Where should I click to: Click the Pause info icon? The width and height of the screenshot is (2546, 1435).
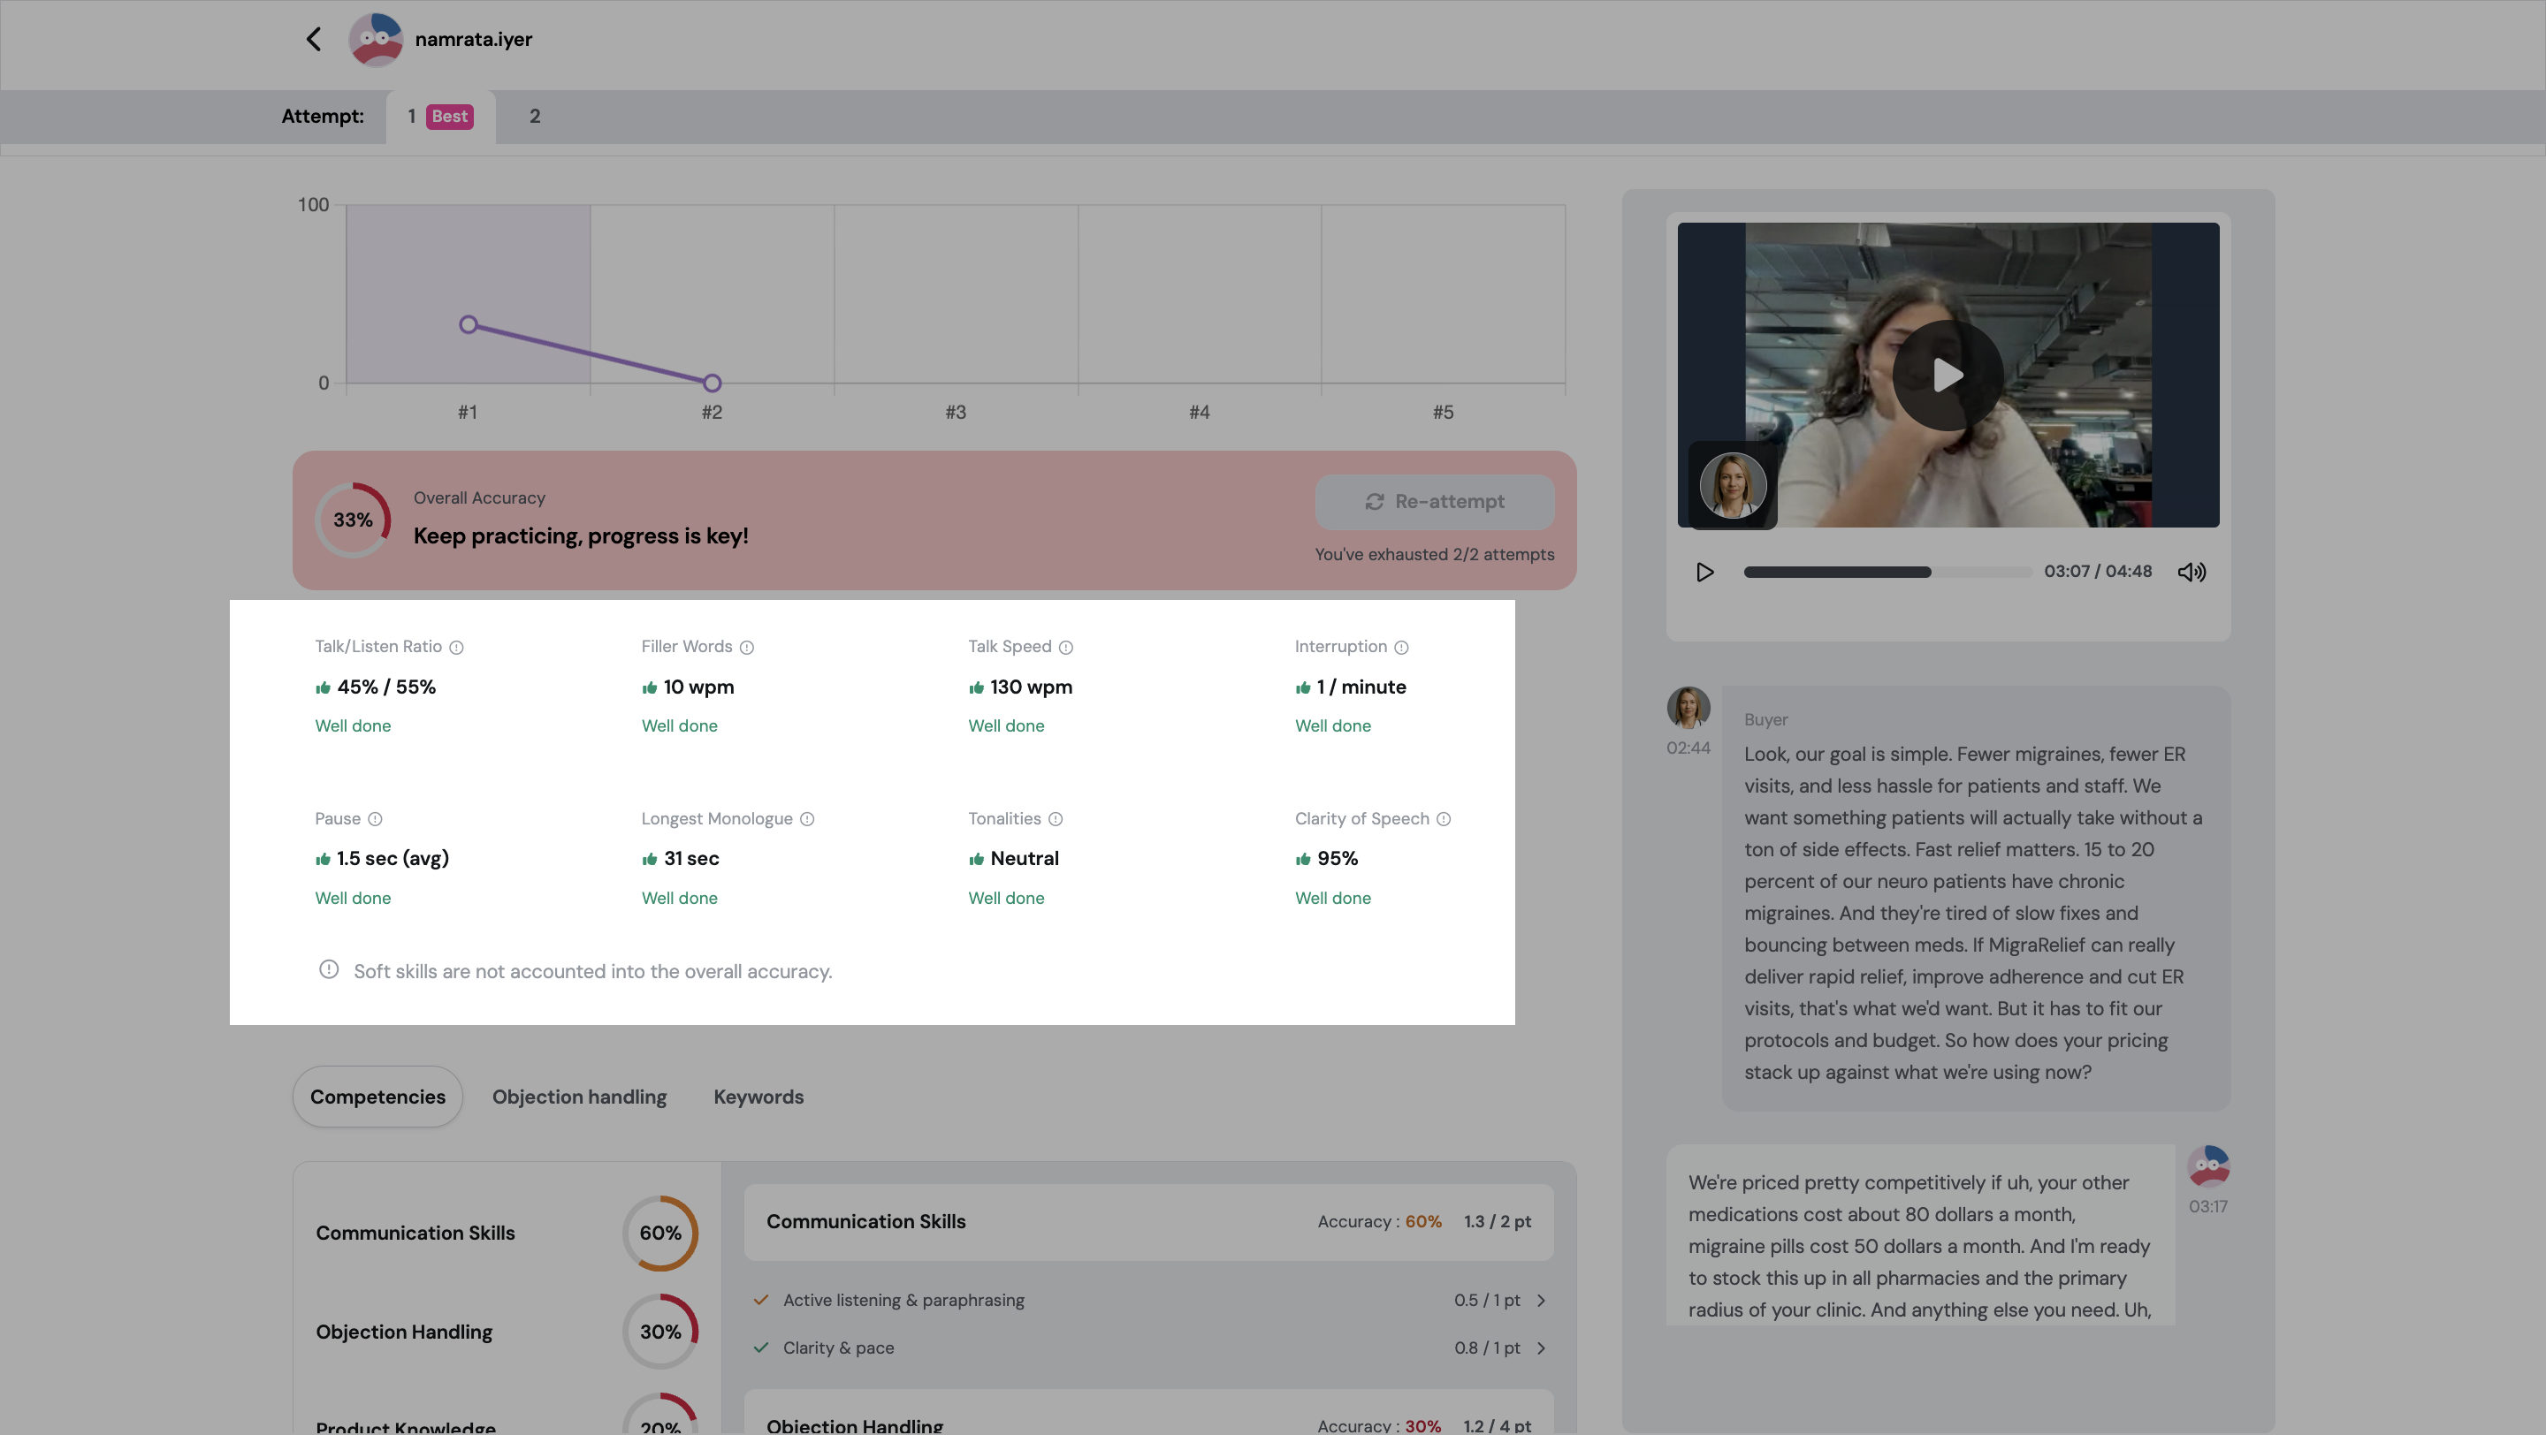[x=375, y=820]
